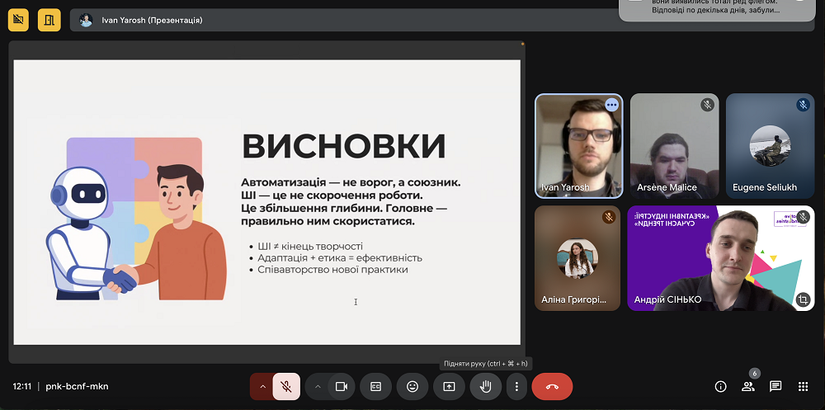Viewport: 825px width, 410px height.
Task: Select Arsène Malice's video tile
Action: coord(675,145)
